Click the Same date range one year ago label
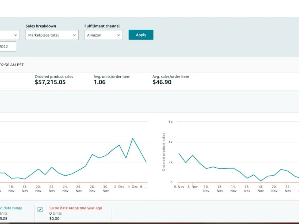Screen dimensions: 299x224 point(76,208)
